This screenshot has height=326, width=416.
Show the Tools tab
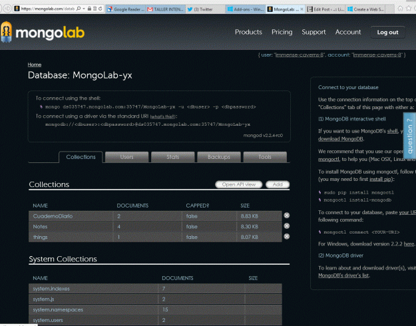point(264,157)
